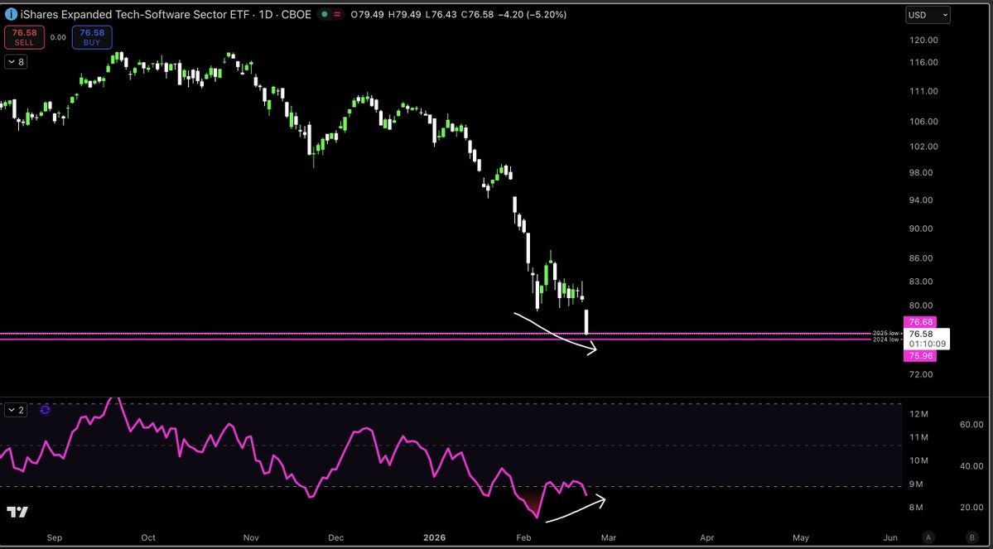Toggle the A auto-scale button
This screenshot has width=993, height=549.
point(928,537)
